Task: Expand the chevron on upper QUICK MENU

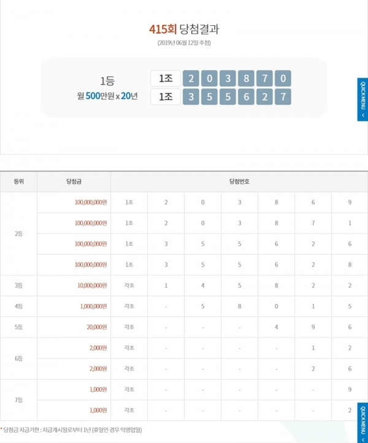Action: coord(363,115)
